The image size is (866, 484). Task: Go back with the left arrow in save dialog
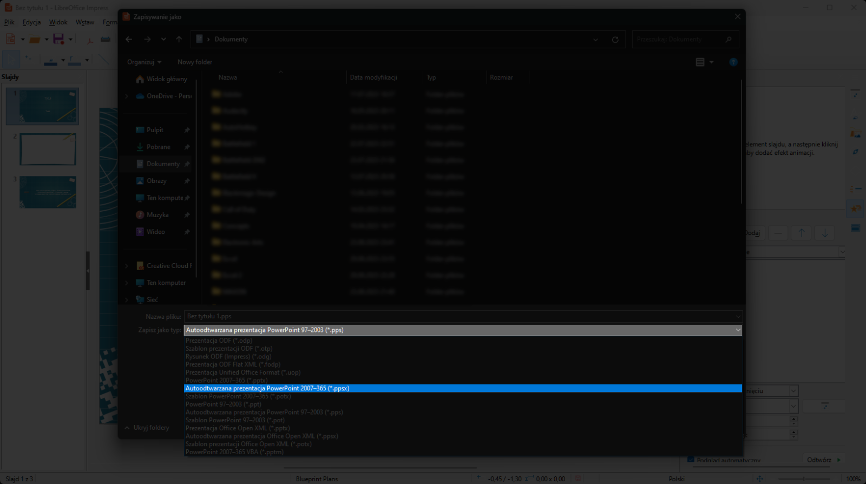(129, 39)
